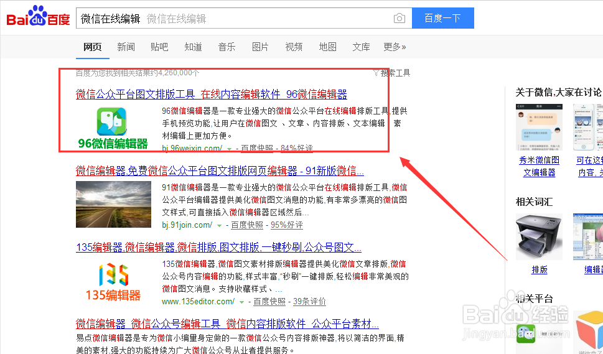Open 搜索工具 filter
The image size is (603, 354).
click(395, 73)
